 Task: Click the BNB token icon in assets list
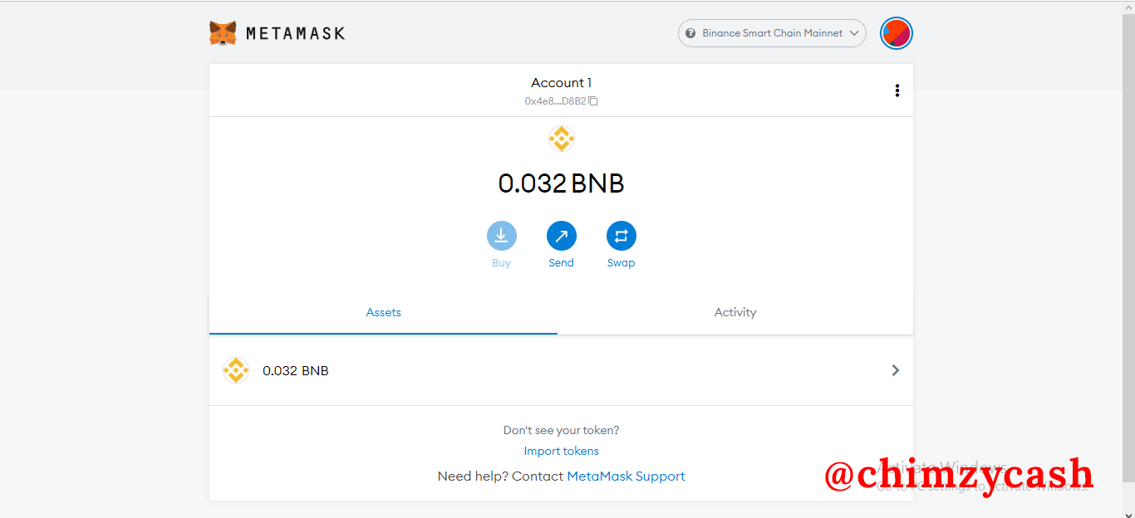click(x=236, y=370)
